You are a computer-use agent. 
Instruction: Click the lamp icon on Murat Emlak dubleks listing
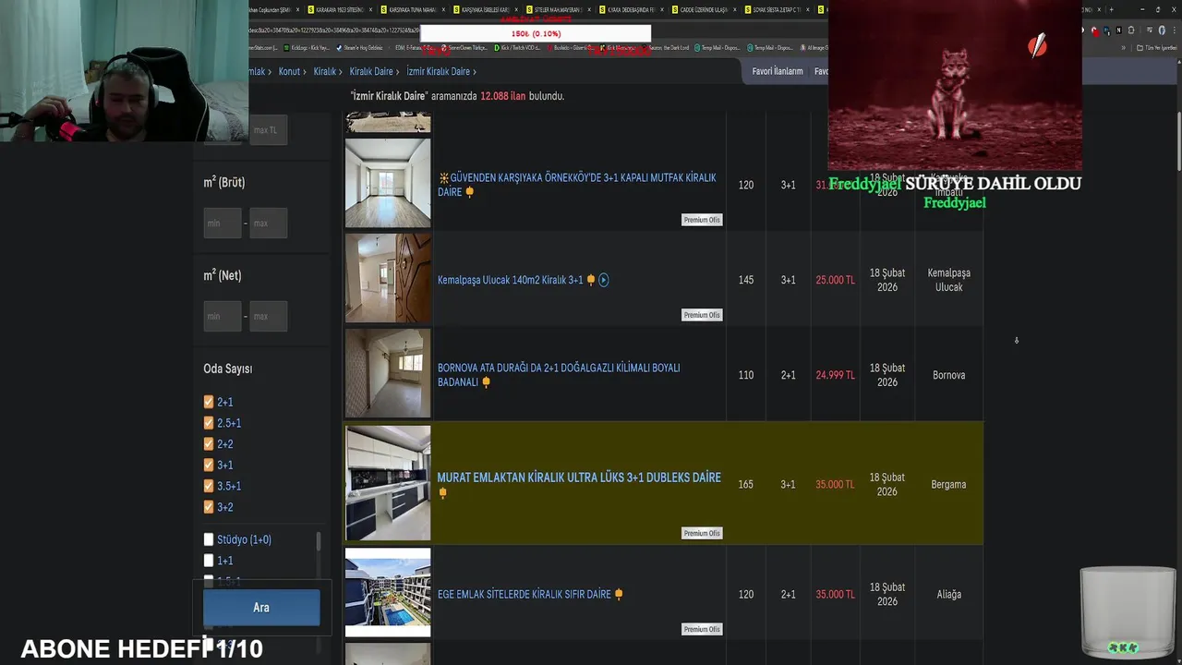(442, 493)
